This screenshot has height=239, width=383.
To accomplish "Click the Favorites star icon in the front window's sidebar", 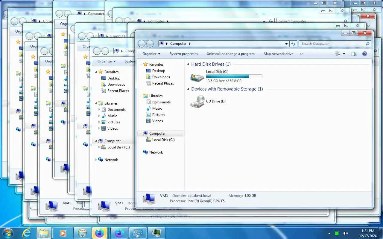I will point(145,64).
